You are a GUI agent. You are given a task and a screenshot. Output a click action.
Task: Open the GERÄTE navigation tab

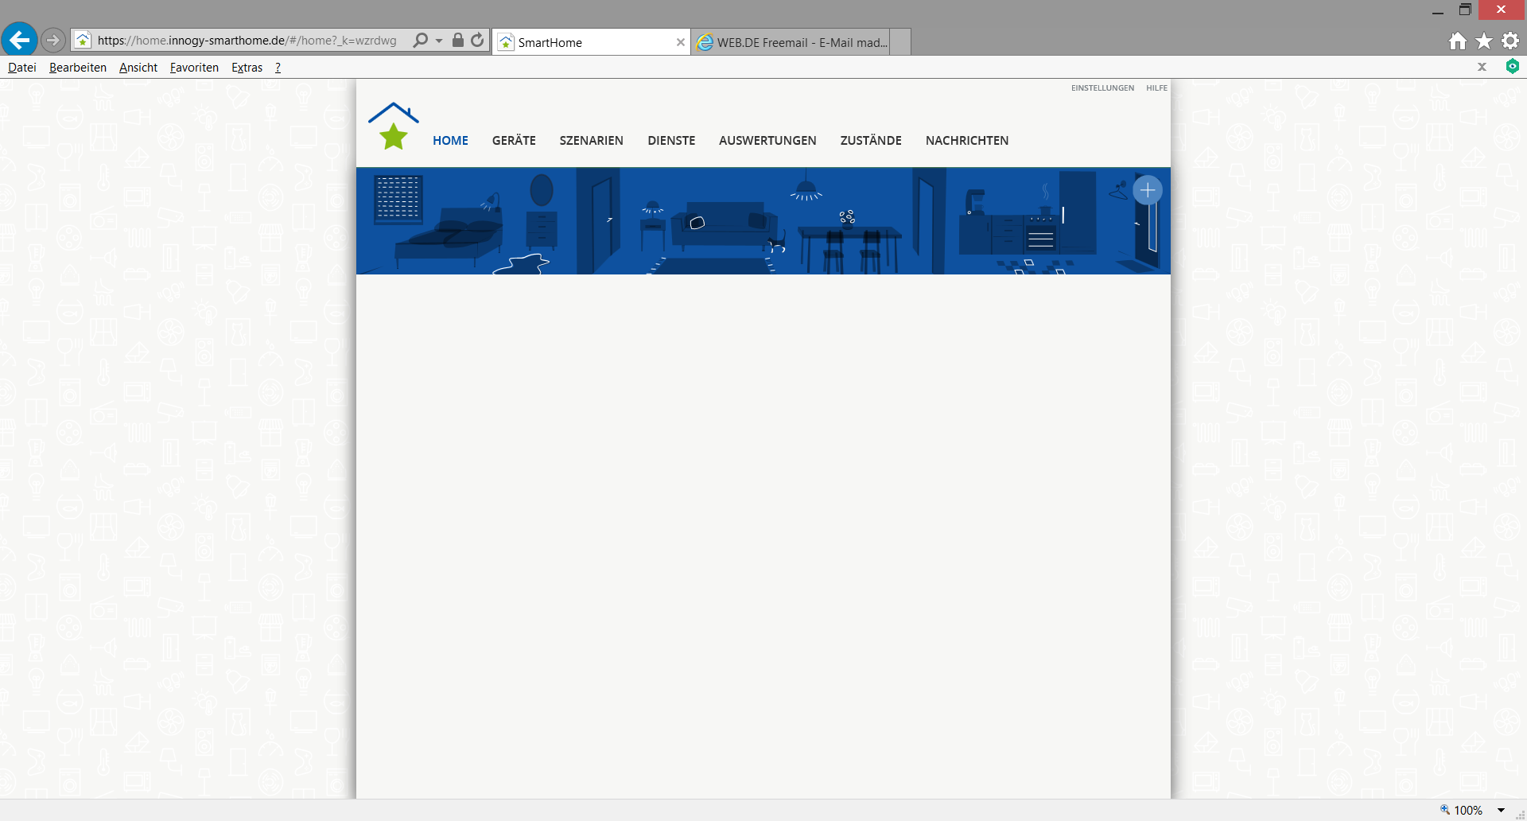tap(514, 141)
